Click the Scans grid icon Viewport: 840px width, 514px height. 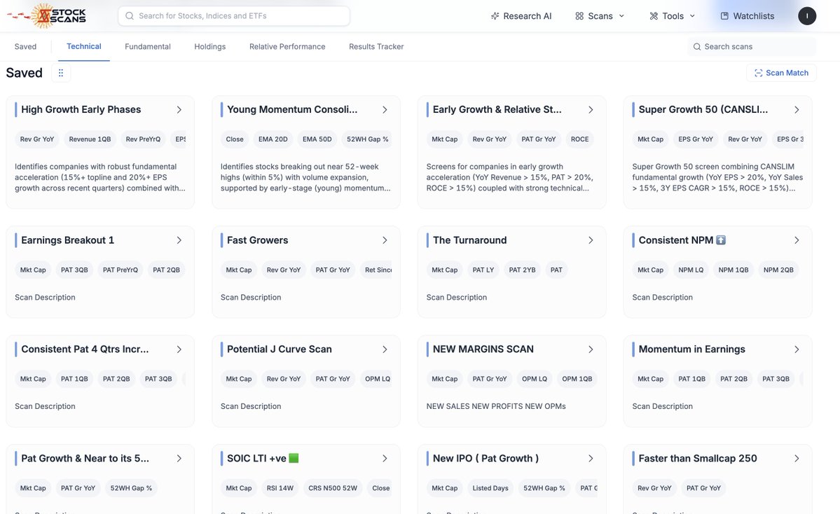[x=579, y=16]
